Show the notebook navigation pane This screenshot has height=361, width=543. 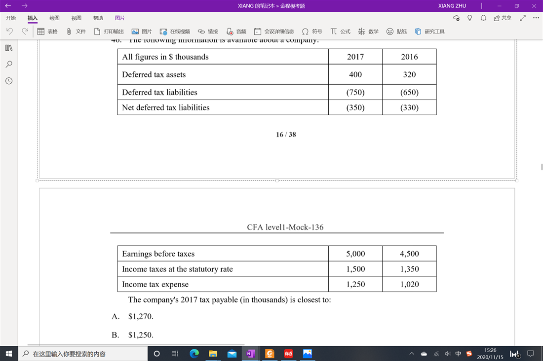click(9, 48)
